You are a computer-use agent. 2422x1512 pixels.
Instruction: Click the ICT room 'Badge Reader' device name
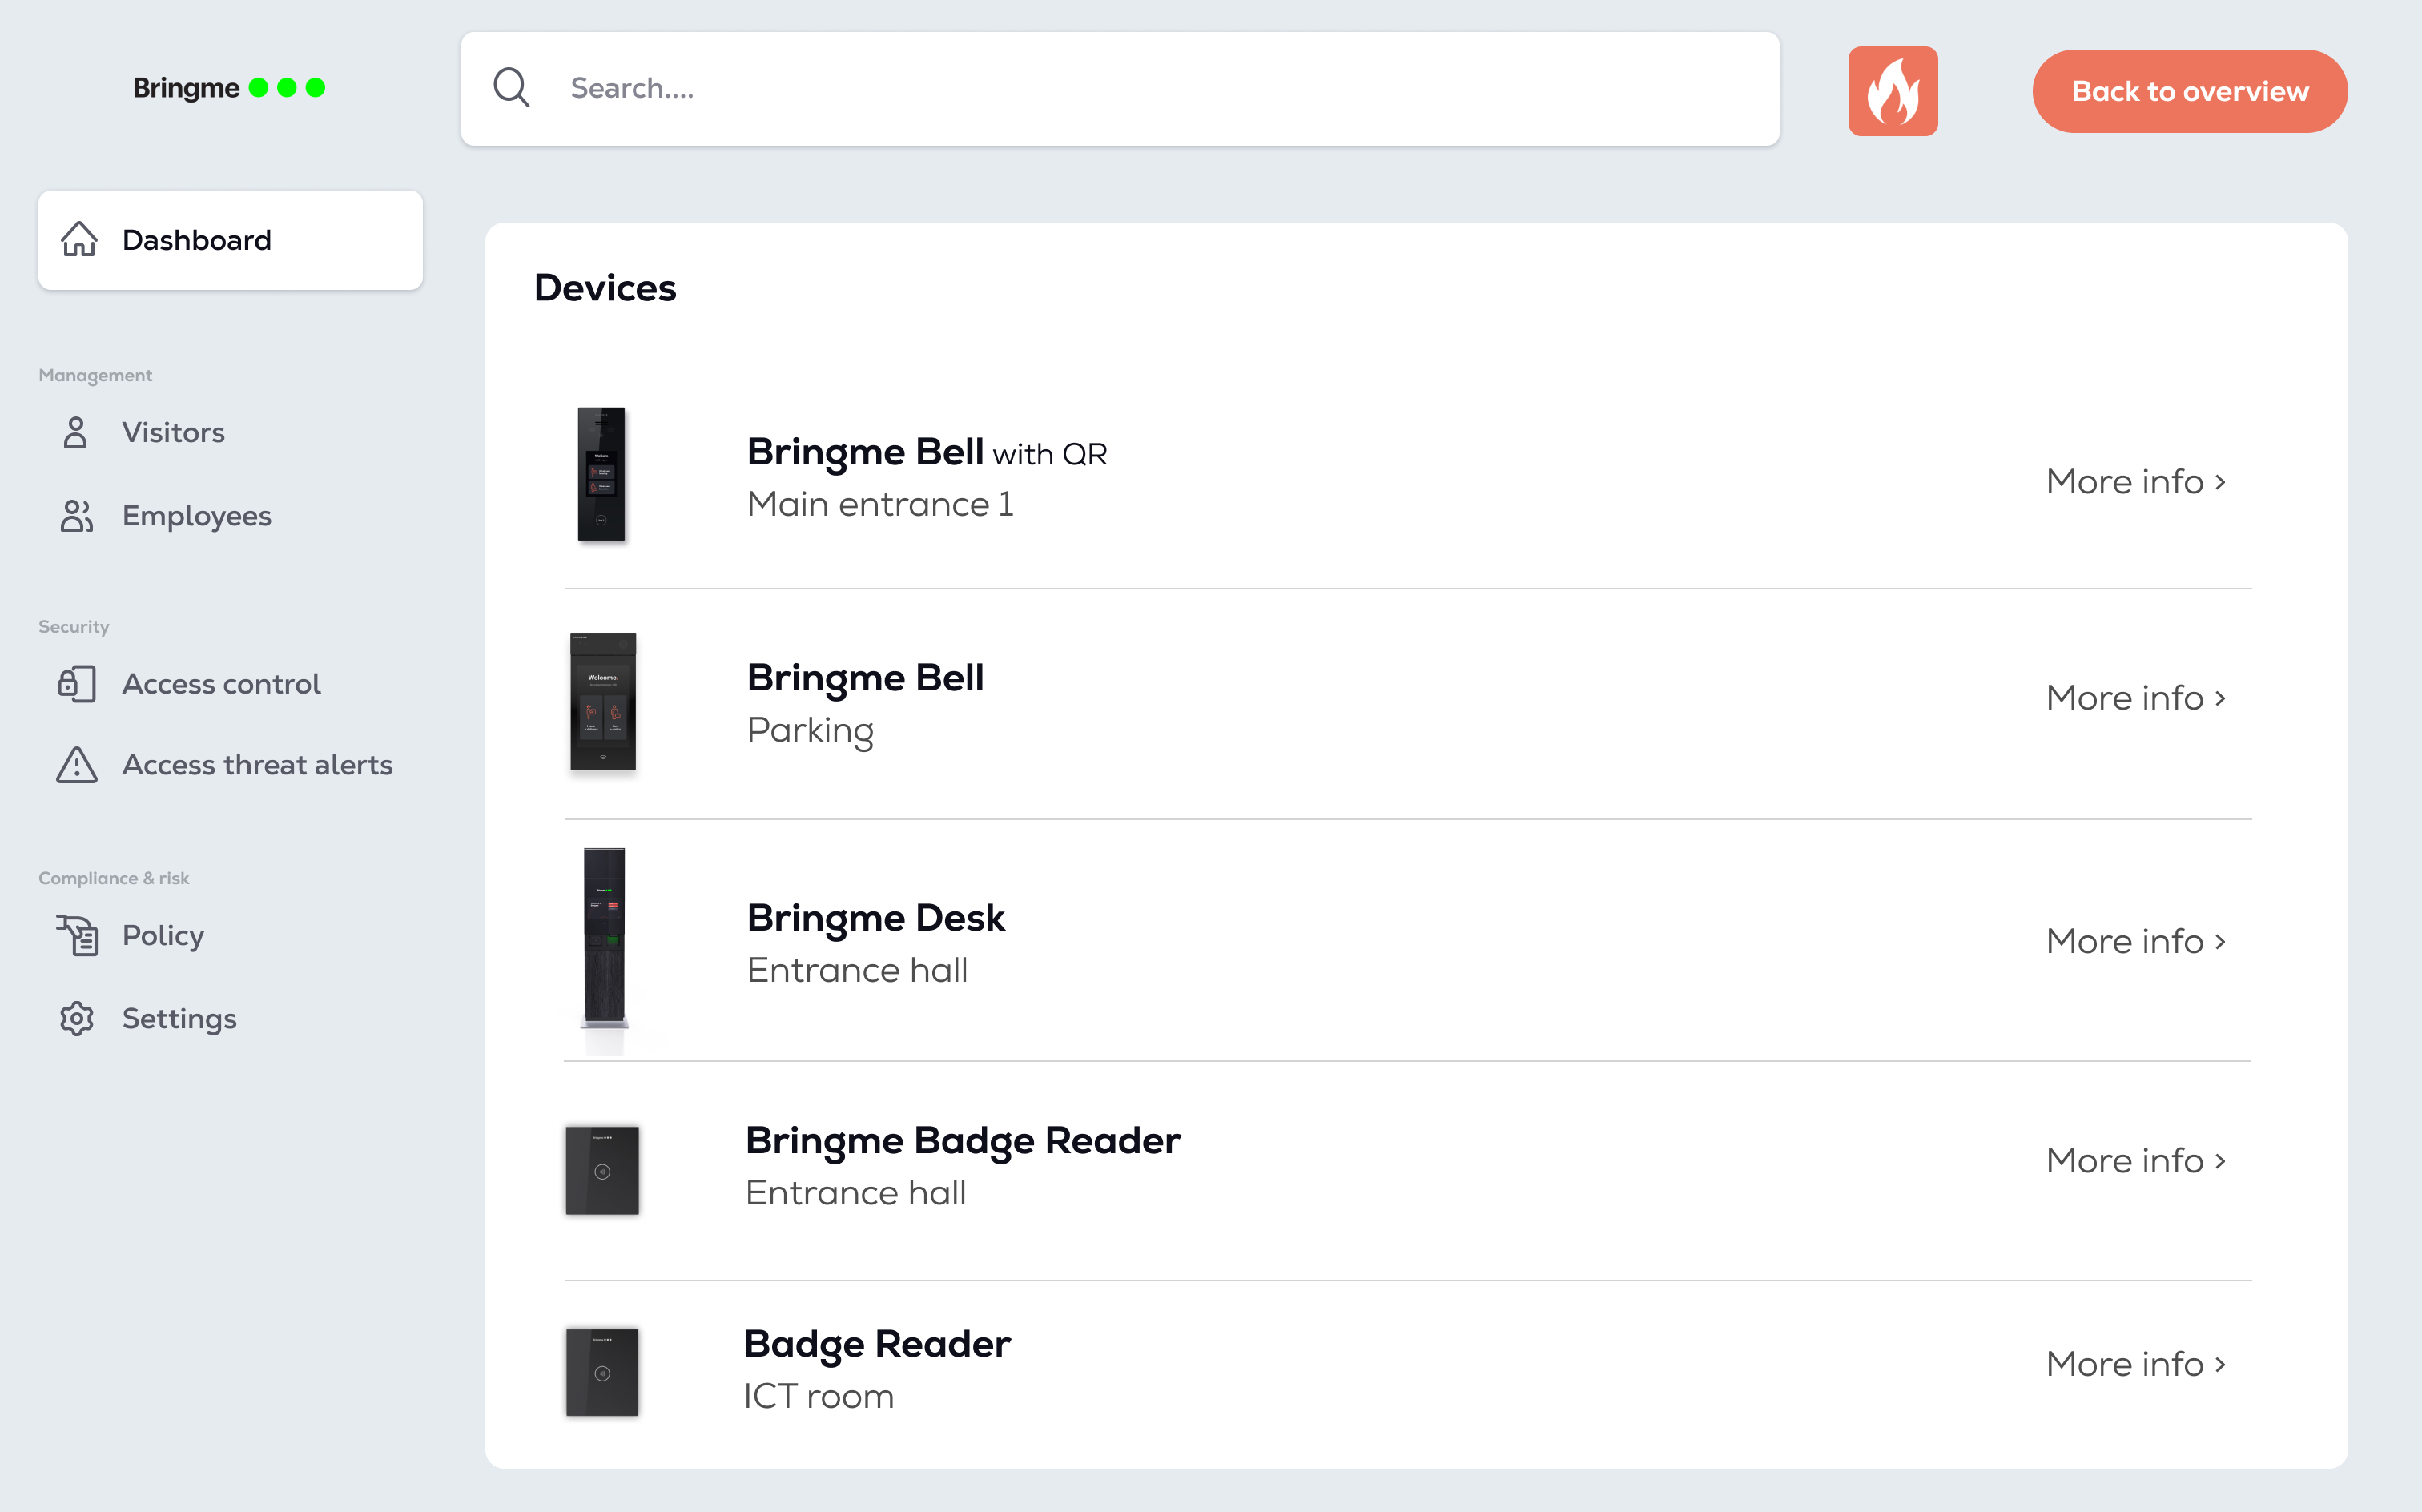click(878, 1345)
